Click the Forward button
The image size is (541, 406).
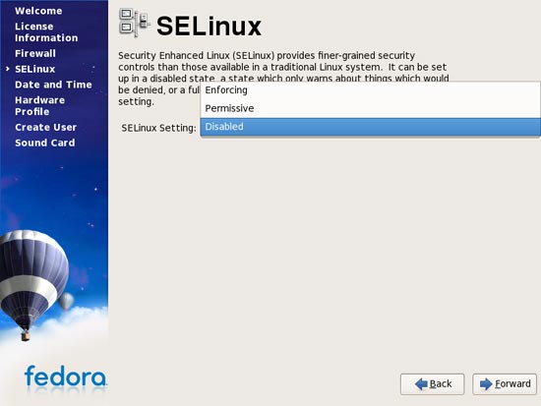505,384
